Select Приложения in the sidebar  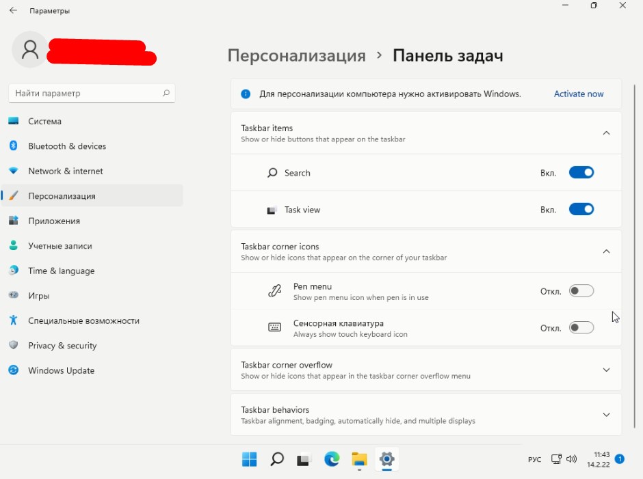[92, 221]
